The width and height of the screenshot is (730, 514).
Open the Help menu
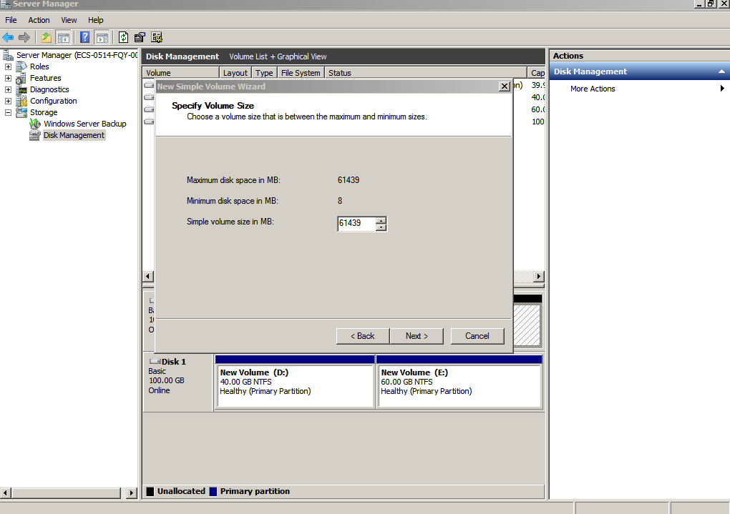pyautogui.click(x=95, y=20)
